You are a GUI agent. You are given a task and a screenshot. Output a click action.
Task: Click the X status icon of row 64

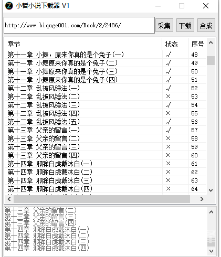coord(168,189)
